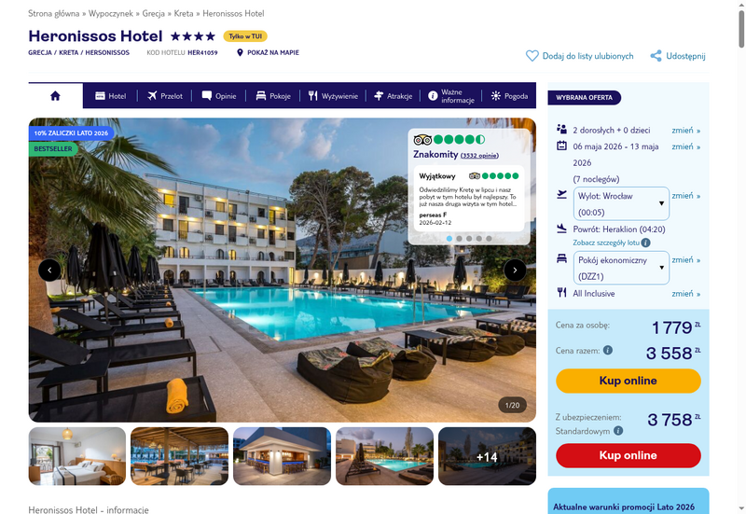
Task: Open the Pogoda tab
Action: point(509,96)
